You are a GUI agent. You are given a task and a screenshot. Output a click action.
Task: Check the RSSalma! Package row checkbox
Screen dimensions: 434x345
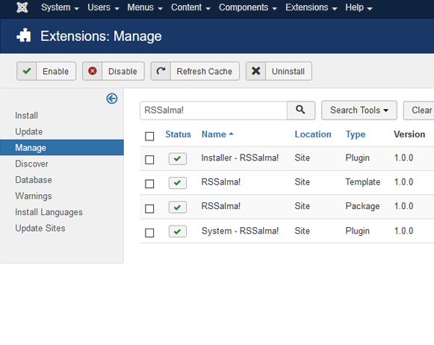[x=149, y=208]
